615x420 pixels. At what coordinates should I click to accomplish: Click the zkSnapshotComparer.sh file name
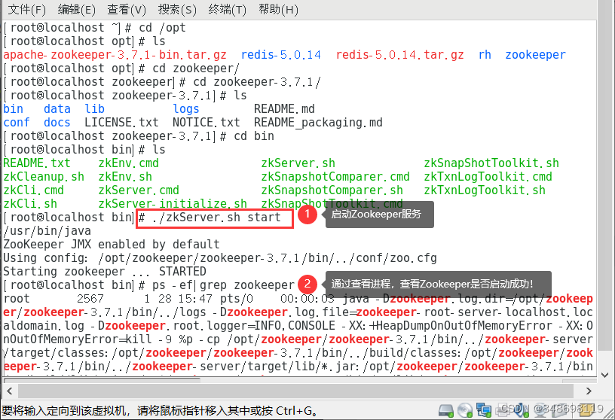pyautogui.click(x=332, y=190)
